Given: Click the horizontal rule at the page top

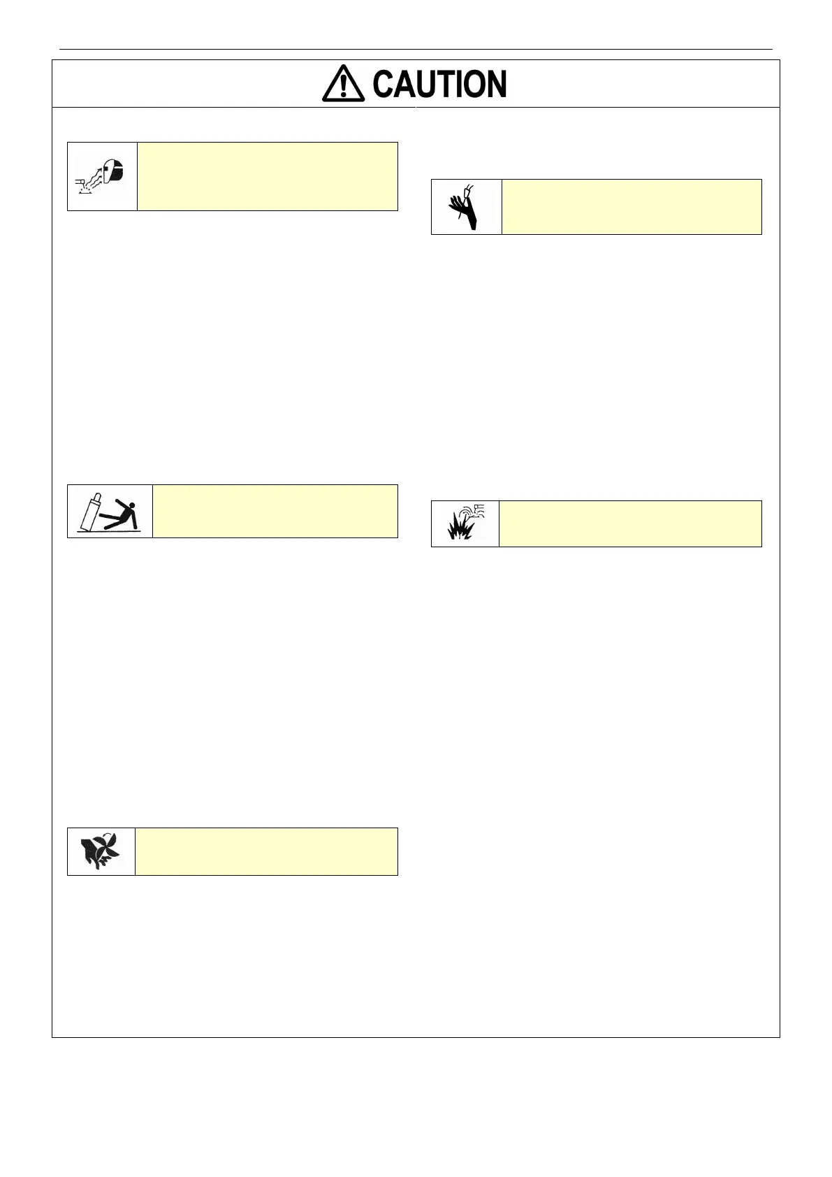Looking at the screenshot, I should 416,49.
